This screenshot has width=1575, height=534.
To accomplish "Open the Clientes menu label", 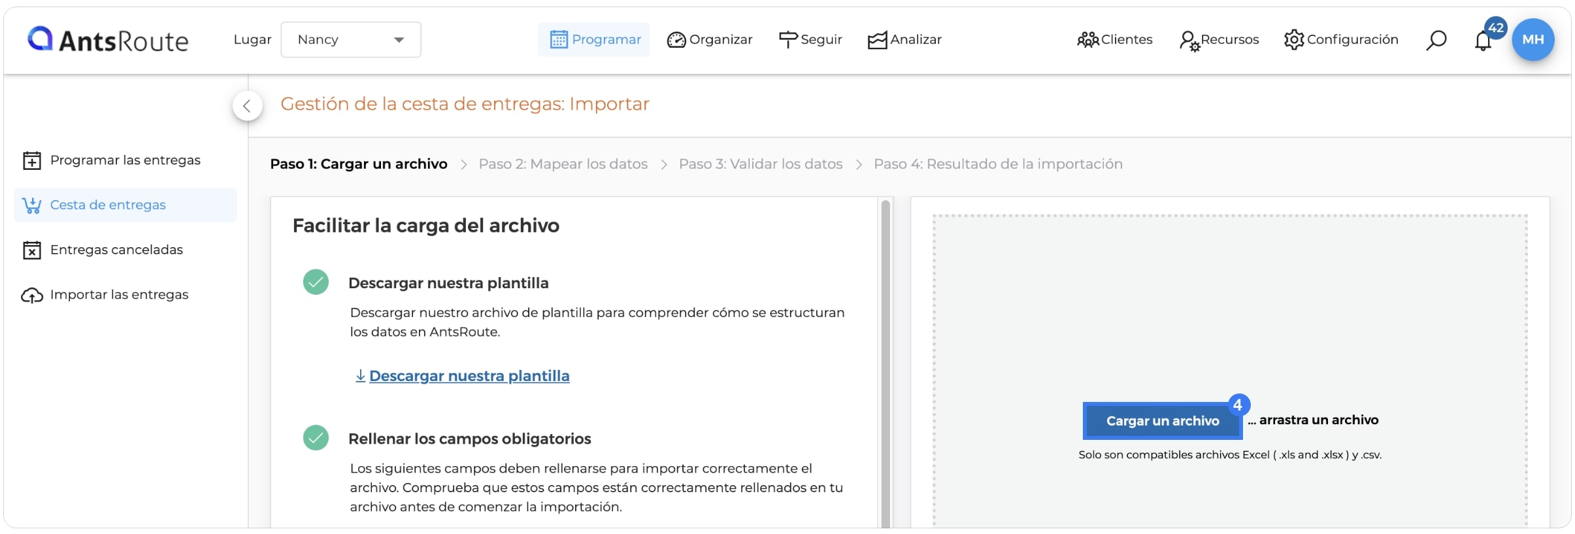I will 1127,40.
